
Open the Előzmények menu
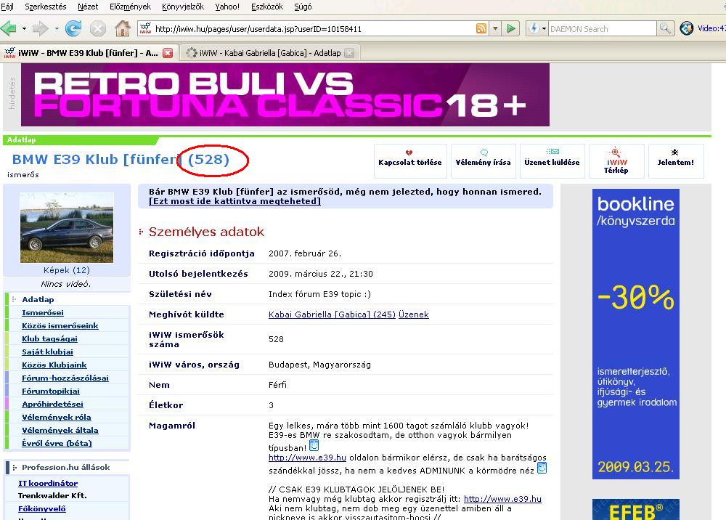[130, 7]
